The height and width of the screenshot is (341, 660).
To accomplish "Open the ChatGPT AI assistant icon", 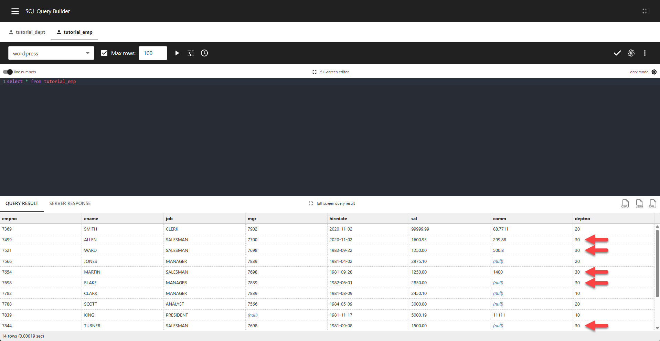I will click(631, 53).
